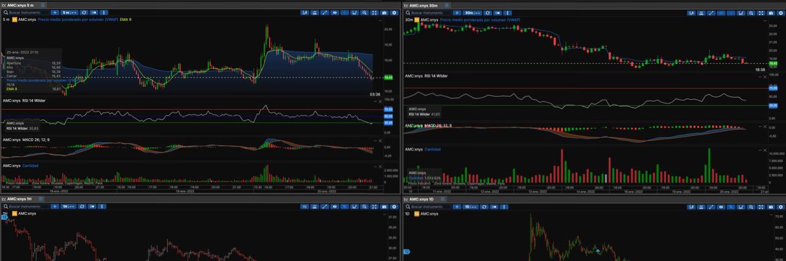Click plus button next to 5m search field
The height and width of the screenshot is (261, 786).
click(x=55, y=12)
